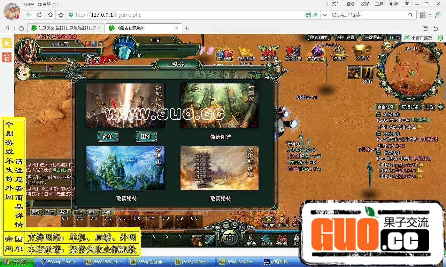Image resolution: width=446 pixels, height=267 pixels.
Task: Open the 新手目标 newbie goals icon
Action: 268,53
